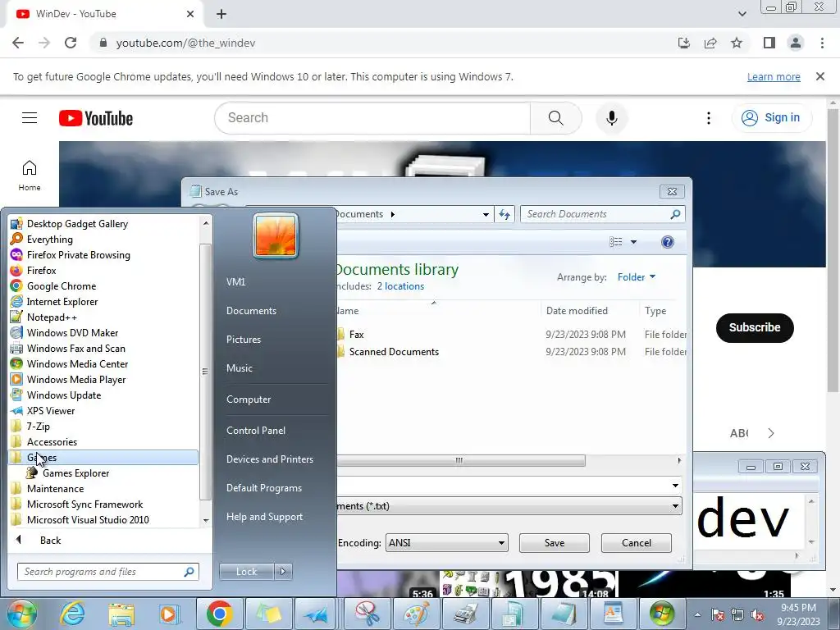Click the YouTube search magnifier button
This screenshot has width=840, height=630.
(x=555, y=118)
